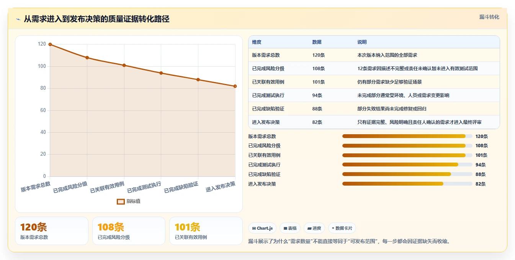
Task: Click the 88条 value in the table
Action: [x=317, y=109]
